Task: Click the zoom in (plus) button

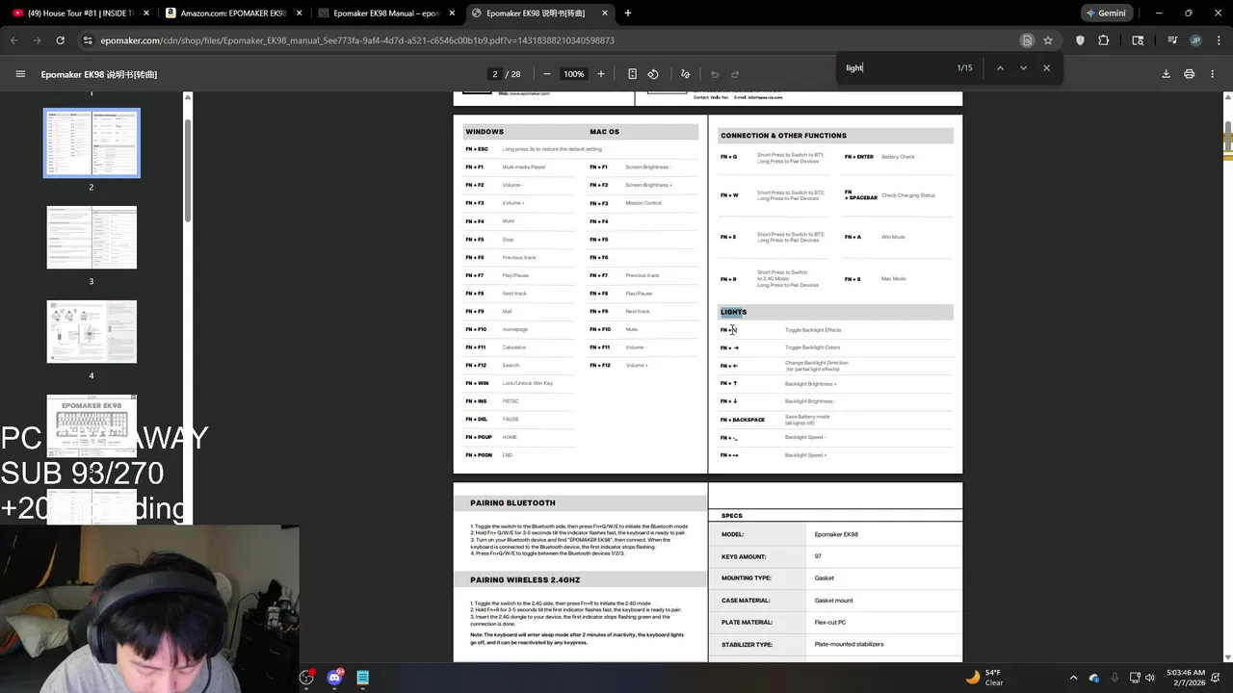Action: (601, 74)
